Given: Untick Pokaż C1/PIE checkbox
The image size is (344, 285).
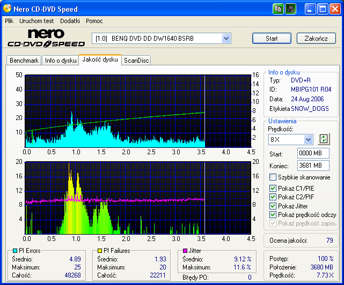Looking at the screenshot, I should pyautogui.click(x=273, y=188).
